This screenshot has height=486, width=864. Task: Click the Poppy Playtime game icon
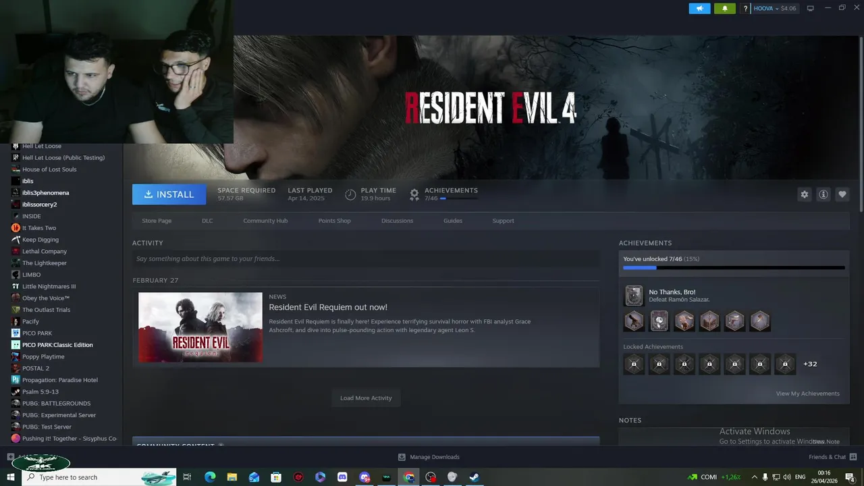[16, 356]
